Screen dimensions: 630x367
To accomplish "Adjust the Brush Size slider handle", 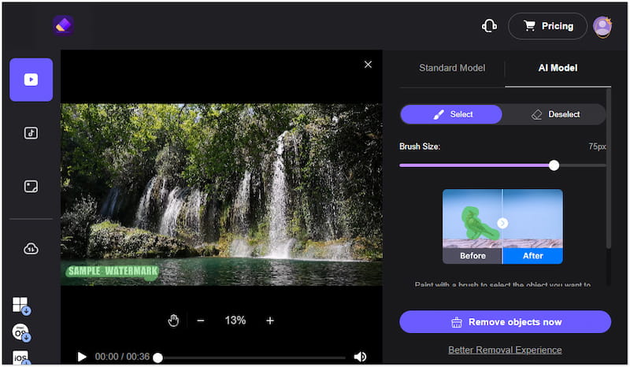I will 554,165.
